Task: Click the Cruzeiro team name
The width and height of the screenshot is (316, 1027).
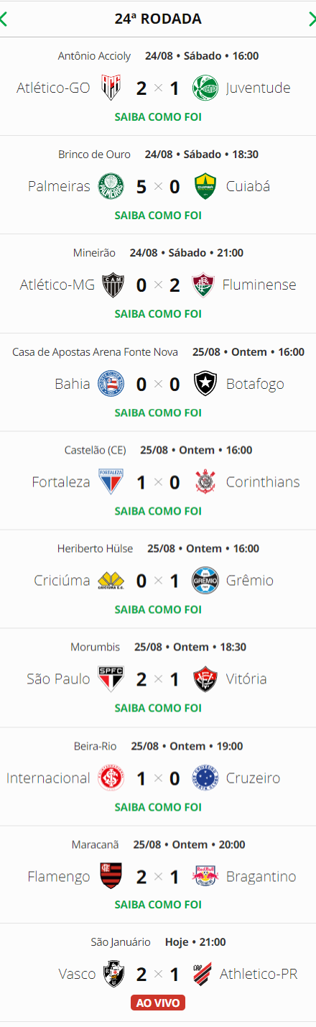Action: point(253,778)
